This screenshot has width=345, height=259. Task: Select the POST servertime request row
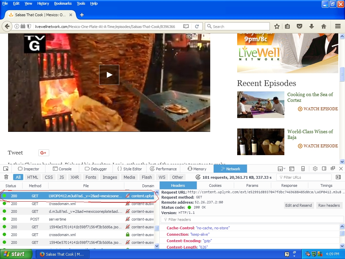click(77, 219)
